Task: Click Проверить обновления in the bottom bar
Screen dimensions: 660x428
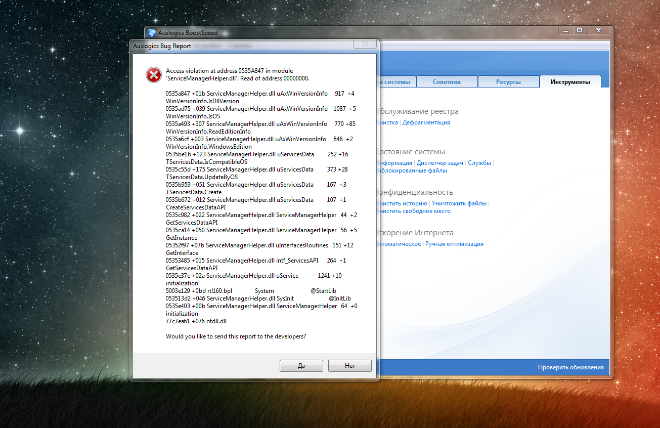Action: pyautogui.click(x=571, y=367)
